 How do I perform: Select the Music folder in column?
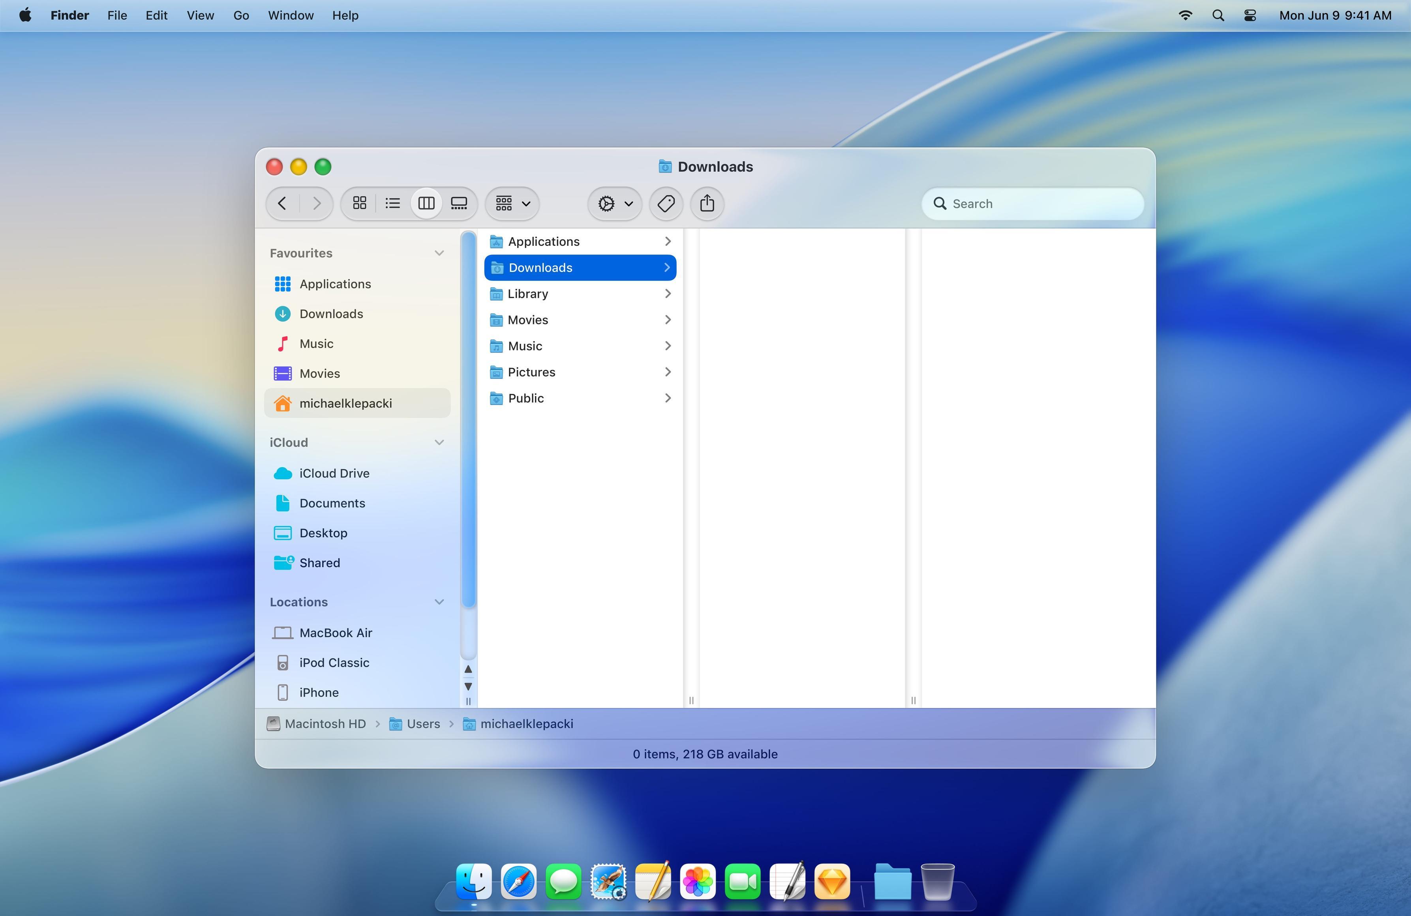[580, 345]
